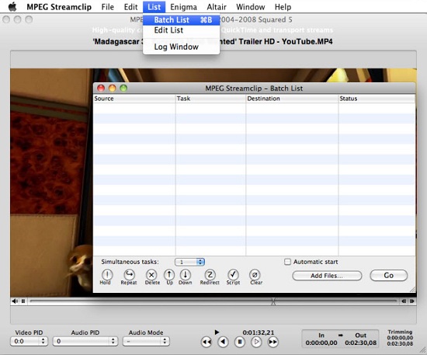The height and width of the screenshot is (355, 427).
Task: Click the Out timecode 0:02:30,08
Action: pos(360,343)
